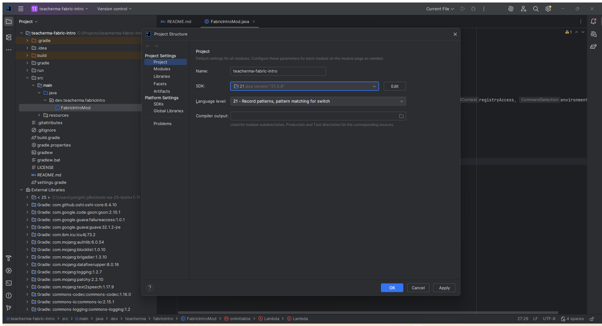The width and height of the screenshot is (602, 326).
Task: Click UTF-8 encoding in status bar
Action: [549, 319]
